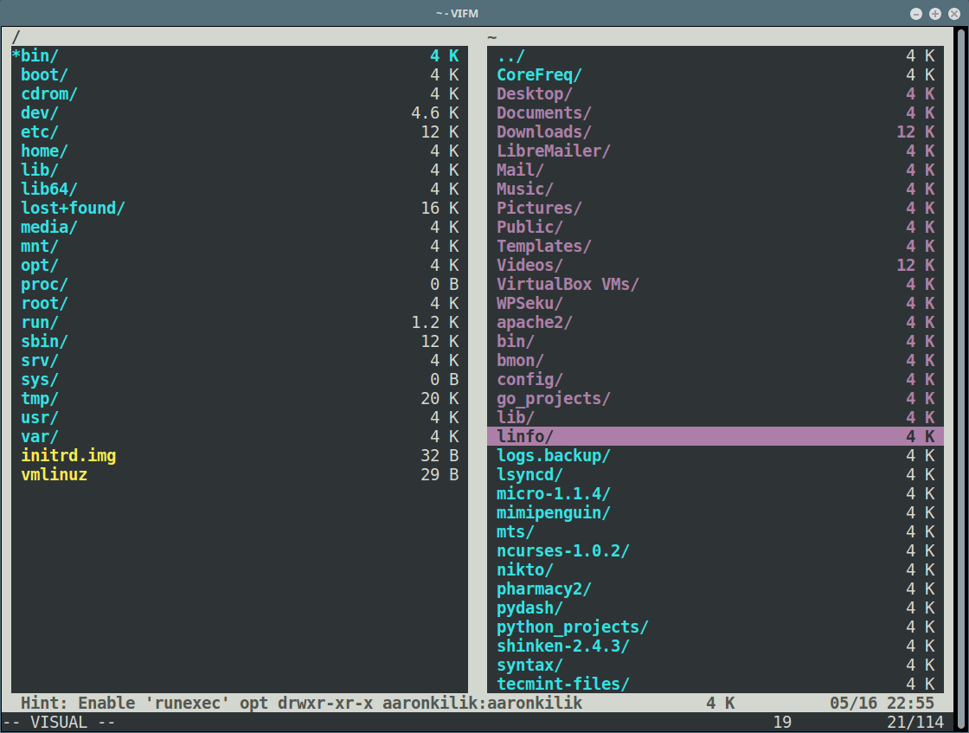
Task: Click the highlighted linfo/ directory
Action: [x=715, y=436]
